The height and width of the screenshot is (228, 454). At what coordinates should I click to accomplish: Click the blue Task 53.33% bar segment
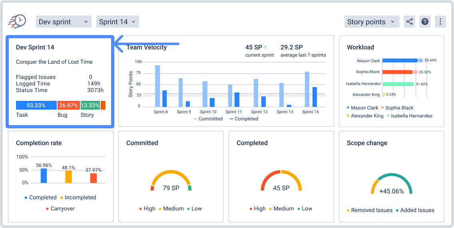36,105
